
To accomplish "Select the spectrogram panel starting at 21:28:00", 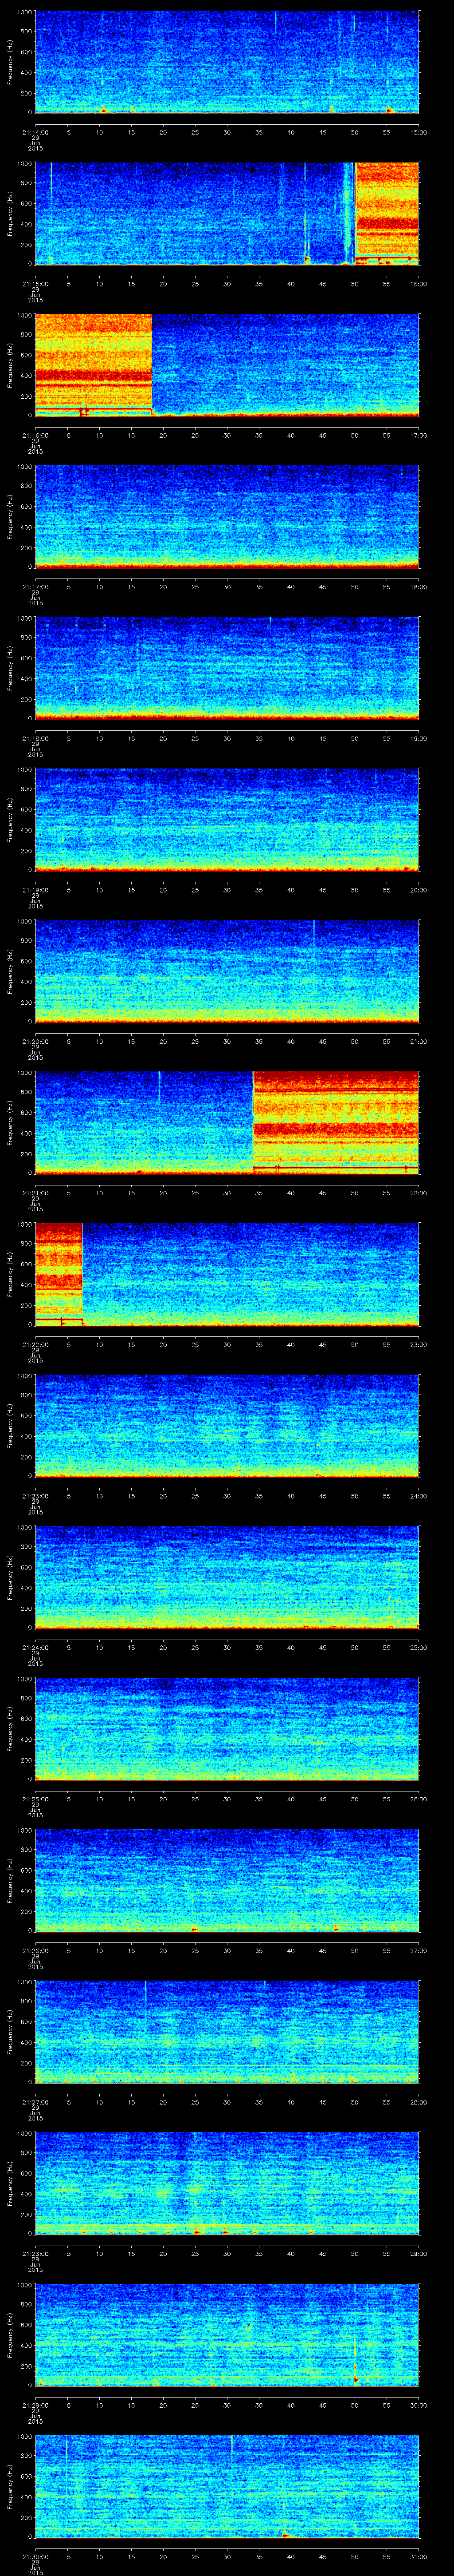I will [227, 2183].
